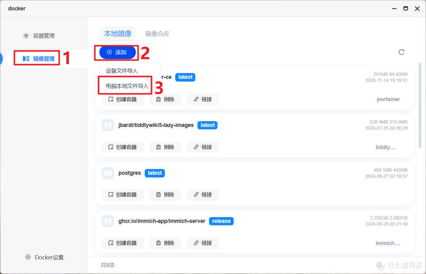Click the image list vertical scrollbar

[x=420, y=105]
